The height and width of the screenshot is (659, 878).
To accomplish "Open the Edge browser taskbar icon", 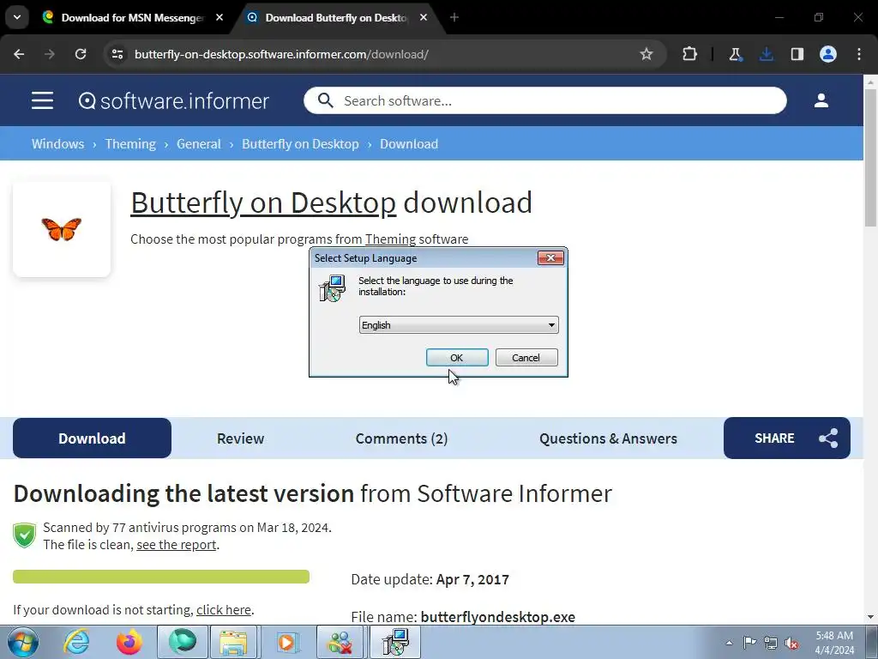I will 183,642.
